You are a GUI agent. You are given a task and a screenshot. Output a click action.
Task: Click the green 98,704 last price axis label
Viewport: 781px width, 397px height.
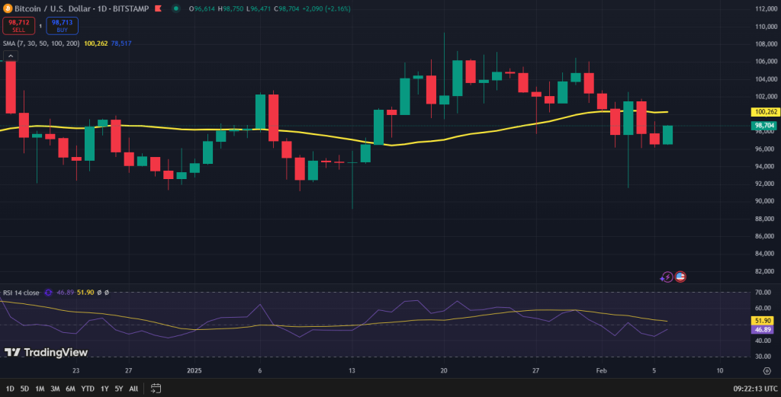[x=764, y=126]
